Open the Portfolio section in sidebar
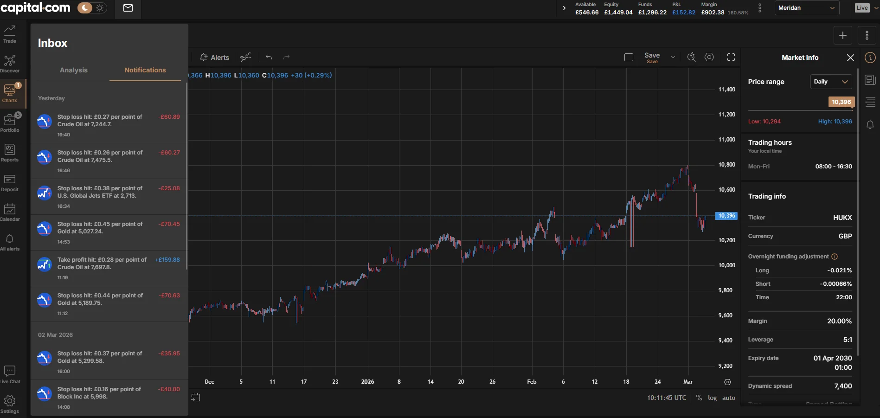Screen dimensions: 880x418 click(10, 122)
